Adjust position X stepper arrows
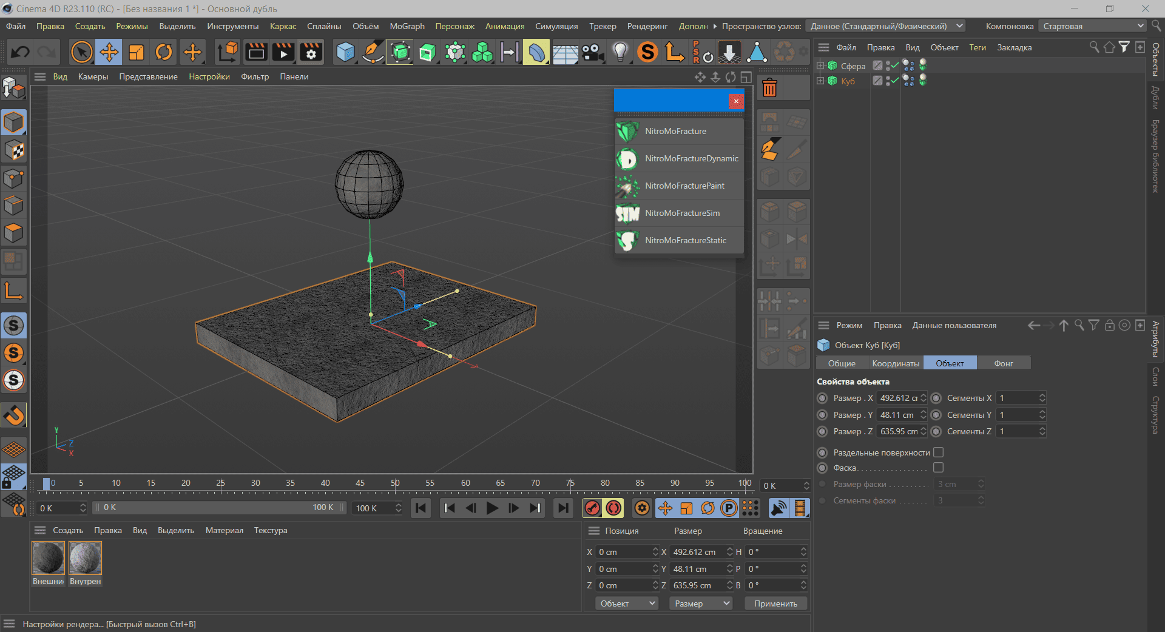The width and height of the screenshot is (1165, 632). [655, 552]
